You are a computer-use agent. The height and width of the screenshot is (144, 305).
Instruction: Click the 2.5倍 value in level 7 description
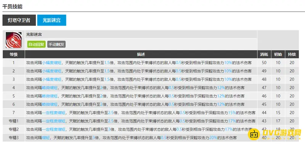point(113,113)
